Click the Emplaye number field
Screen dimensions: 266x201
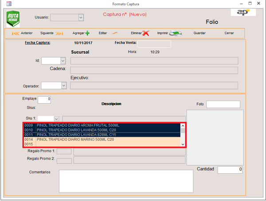[44, 99]
